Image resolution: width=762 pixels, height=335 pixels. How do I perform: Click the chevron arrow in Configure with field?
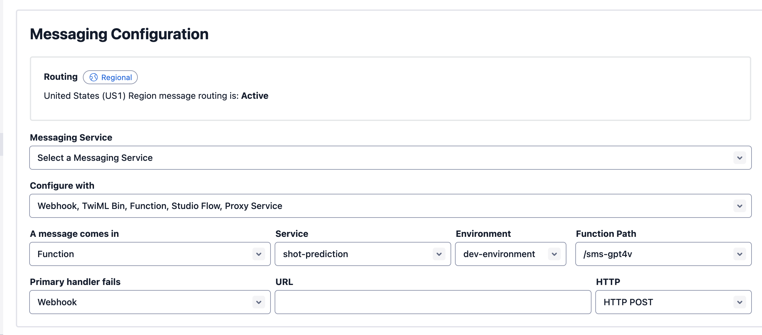[739, 206]
